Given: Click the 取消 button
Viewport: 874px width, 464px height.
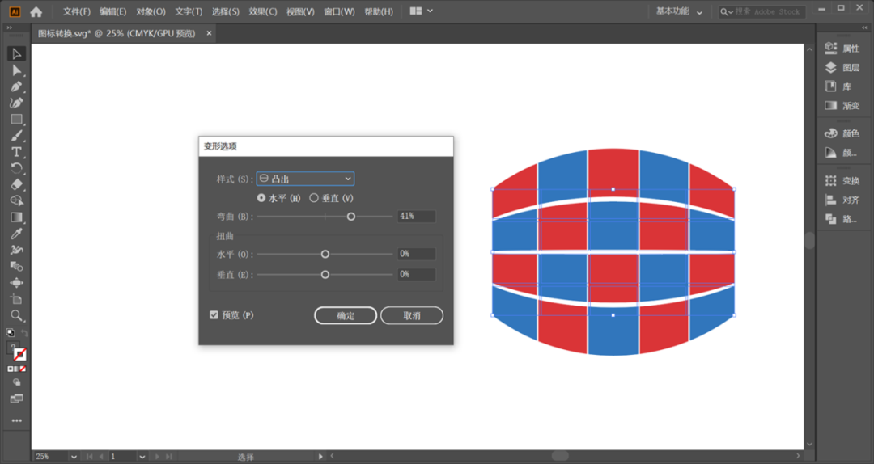Looking at the screenshot, I should [x=412, y=315].
